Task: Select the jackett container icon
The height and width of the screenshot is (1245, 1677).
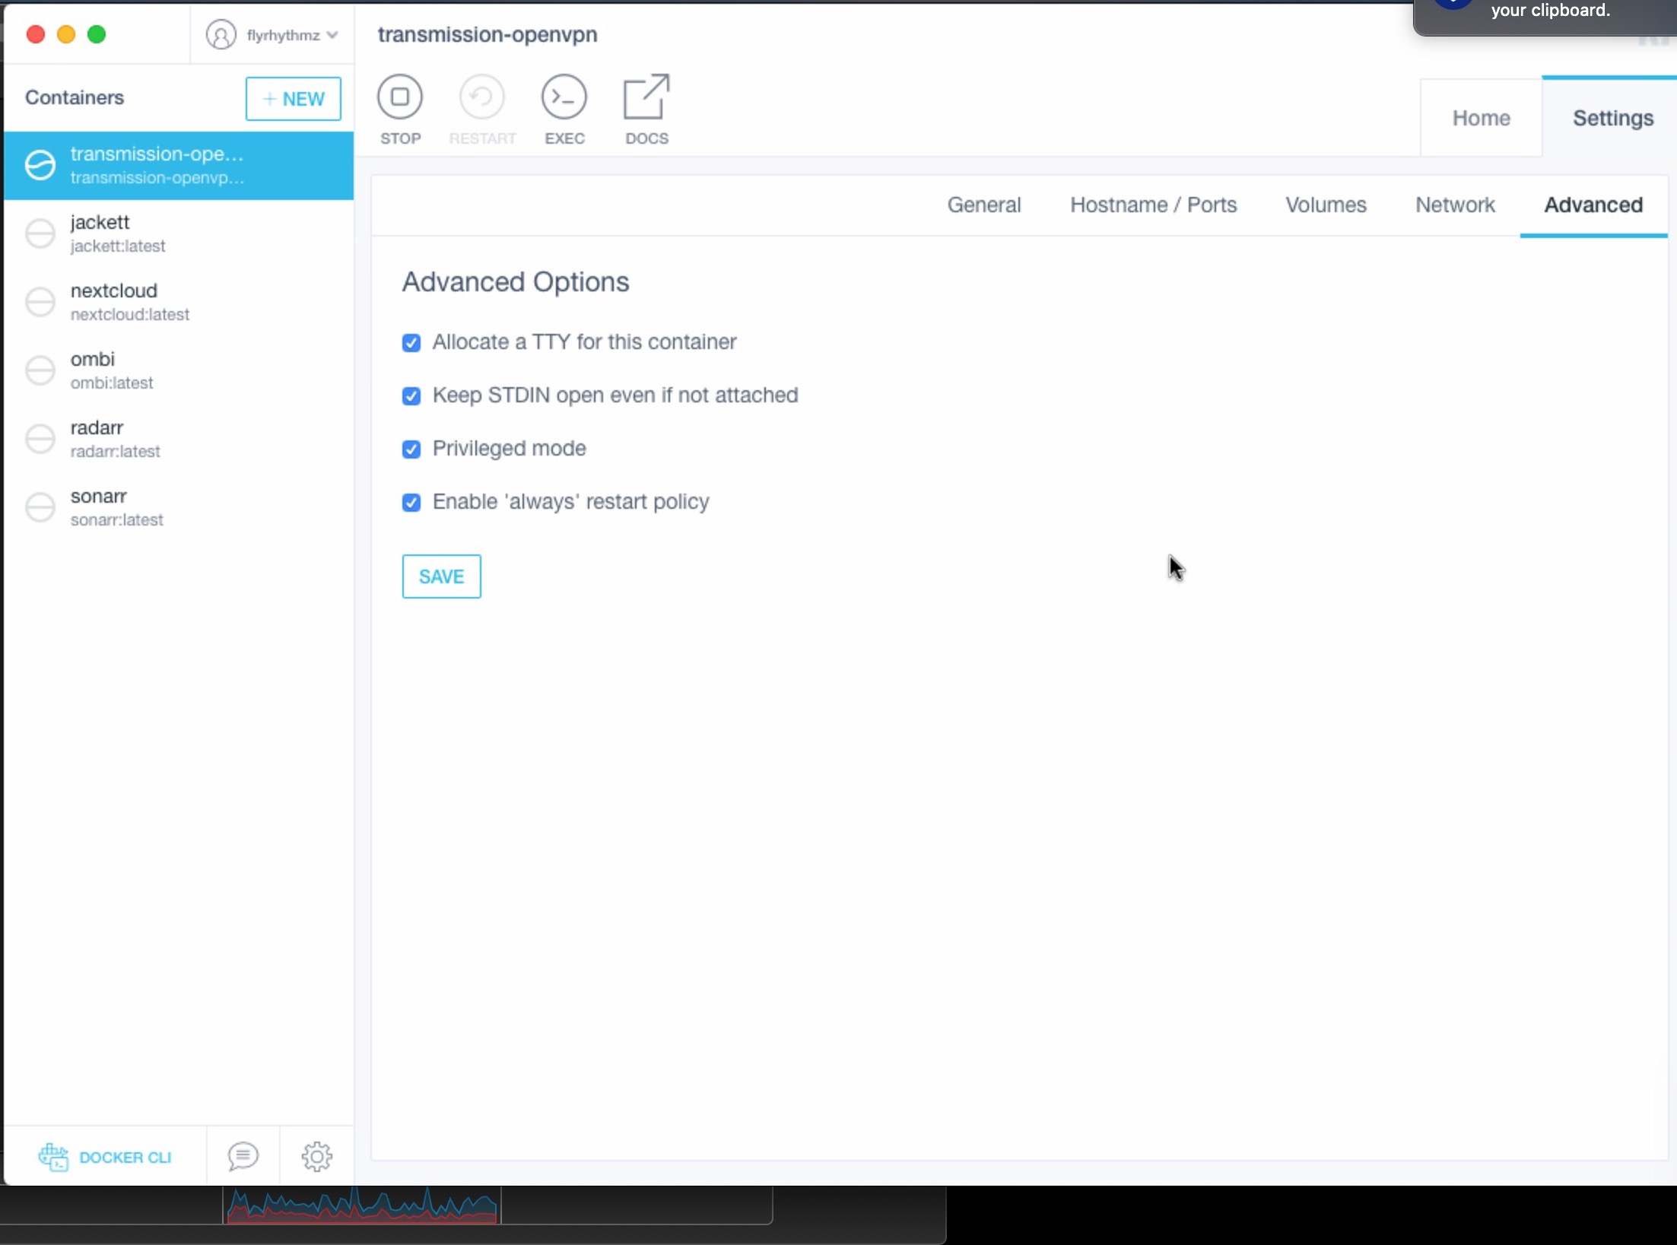Action: [40, 233]
